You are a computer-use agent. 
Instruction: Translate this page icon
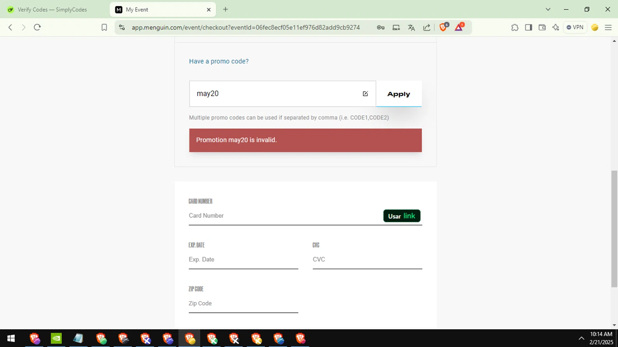point(411,27)
